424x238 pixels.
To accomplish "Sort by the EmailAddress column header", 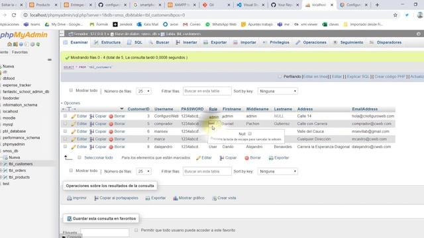I will click(365, 109).
